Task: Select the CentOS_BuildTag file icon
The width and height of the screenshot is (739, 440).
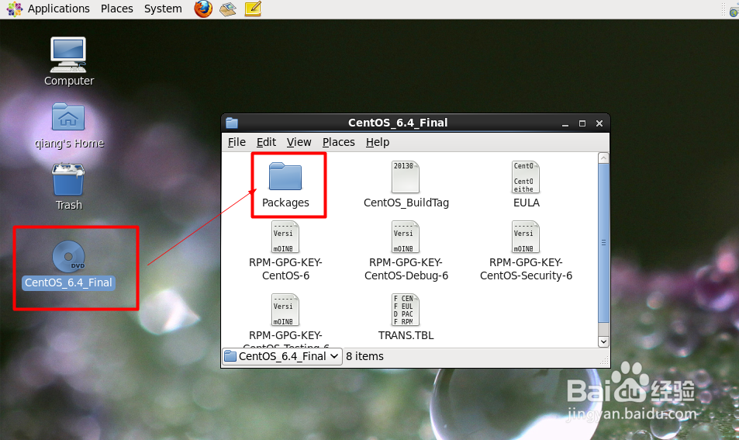Action: tap(406, 176)
